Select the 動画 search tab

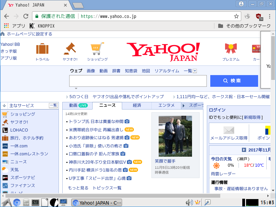pyautogui.click(x=104, y=71)
